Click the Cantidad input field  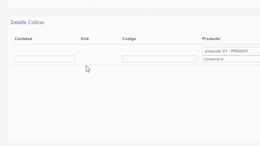point(45,59)
